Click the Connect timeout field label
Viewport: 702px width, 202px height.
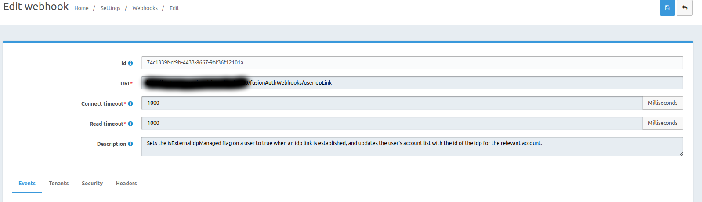104,104
